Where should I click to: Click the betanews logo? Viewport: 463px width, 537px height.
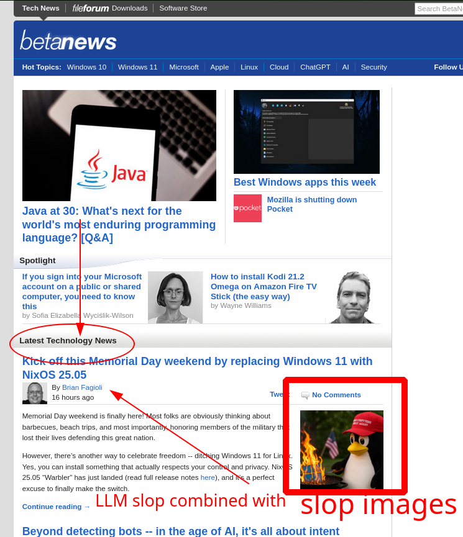(x=68, y=40)
